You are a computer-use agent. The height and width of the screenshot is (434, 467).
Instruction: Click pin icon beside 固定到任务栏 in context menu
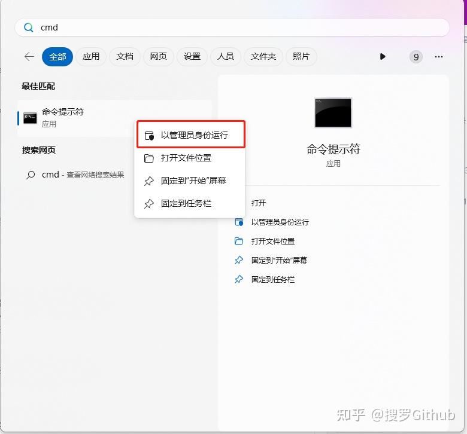click(x=149, y=204)
